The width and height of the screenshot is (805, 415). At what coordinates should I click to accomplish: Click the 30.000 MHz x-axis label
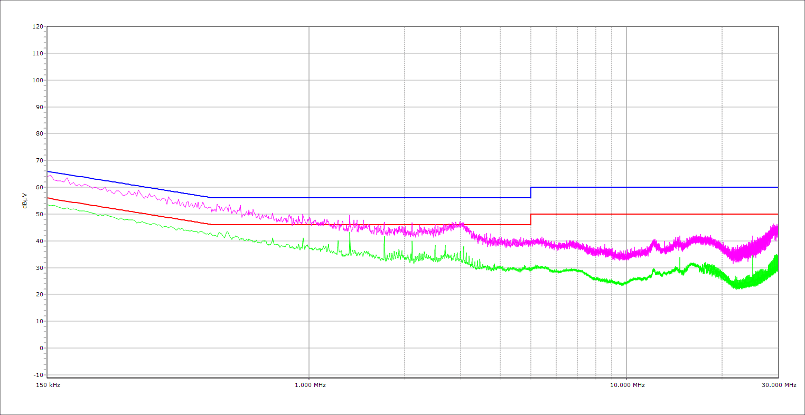tap(779, 385)
